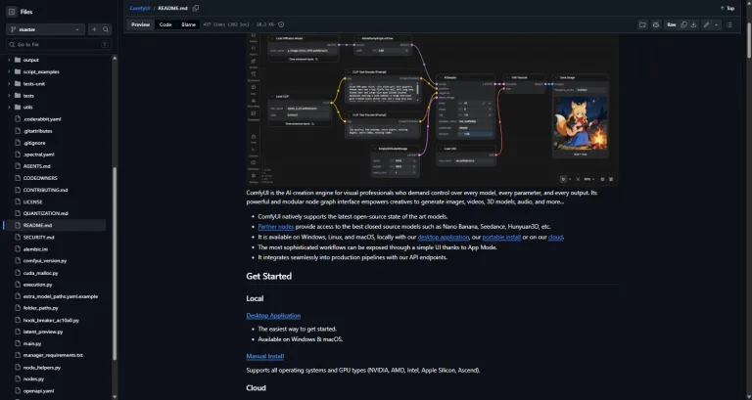This screenshot has width=752, height=400.
Task: Click the search magnifier next to master branch
Action: tap(106, 29)
